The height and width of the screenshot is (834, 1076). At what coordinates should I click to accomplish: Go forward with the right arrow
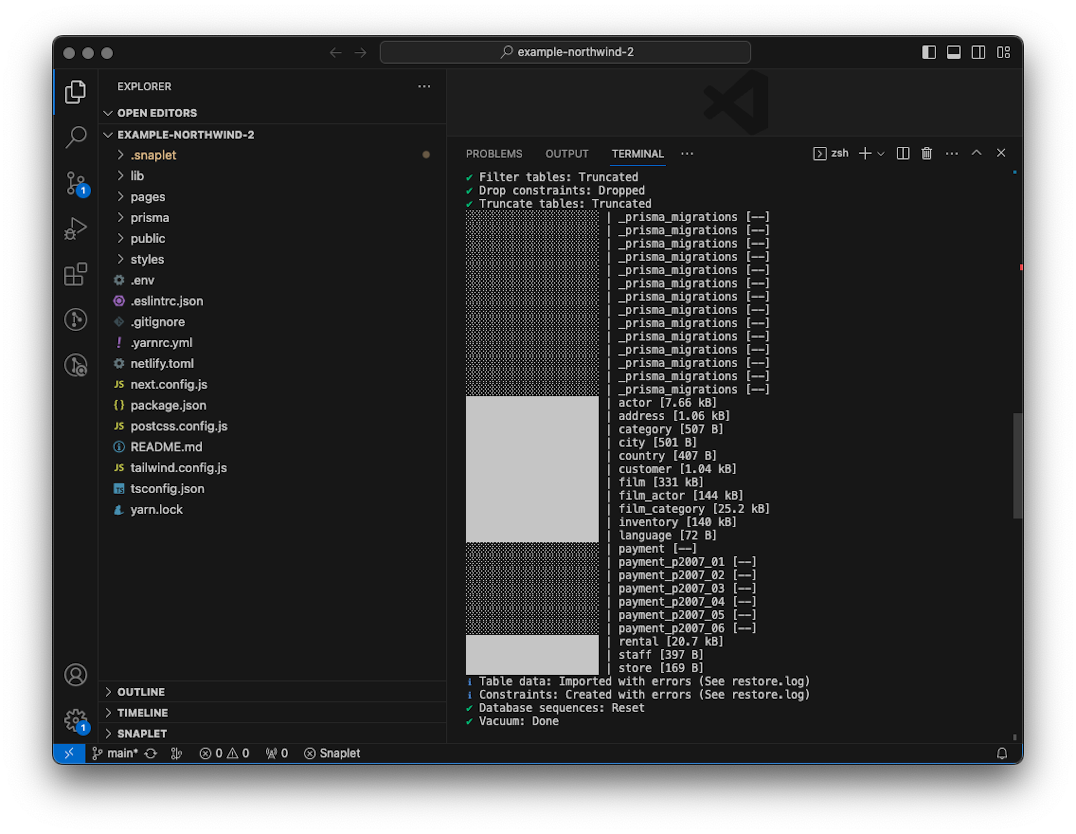click(361, 52)
